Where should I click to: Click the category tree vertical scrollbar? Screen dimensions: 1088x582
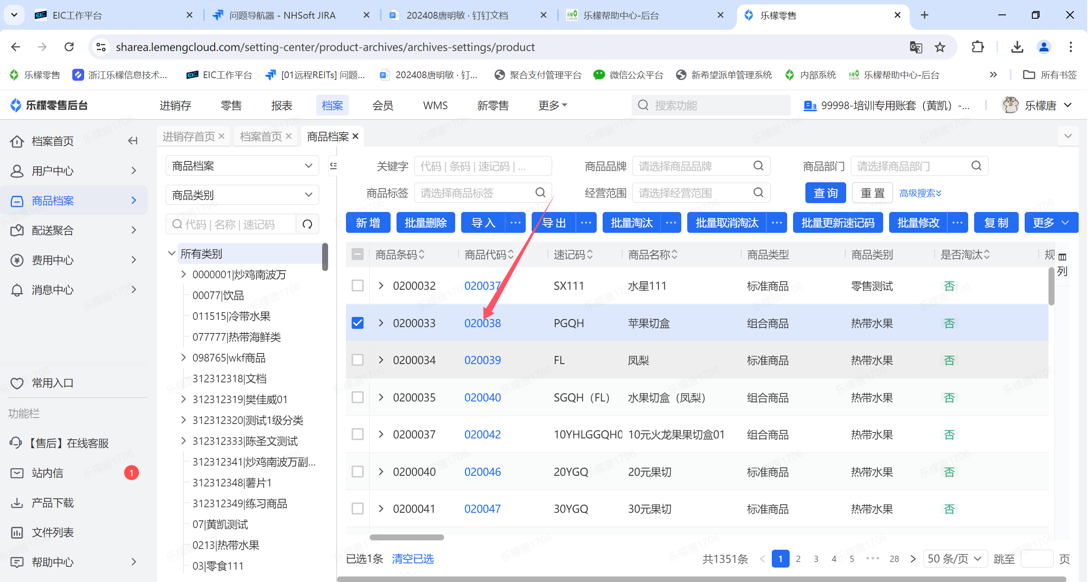tap(325, 257)
